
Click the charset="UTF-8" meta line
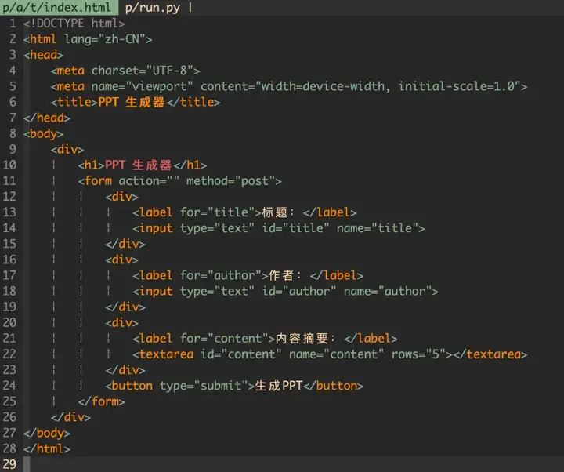(x=125, y=71)
